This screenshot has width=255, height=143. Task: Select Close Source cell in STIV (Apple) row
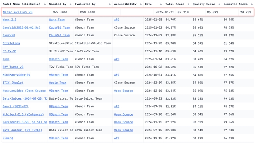(x=124, y=83)
